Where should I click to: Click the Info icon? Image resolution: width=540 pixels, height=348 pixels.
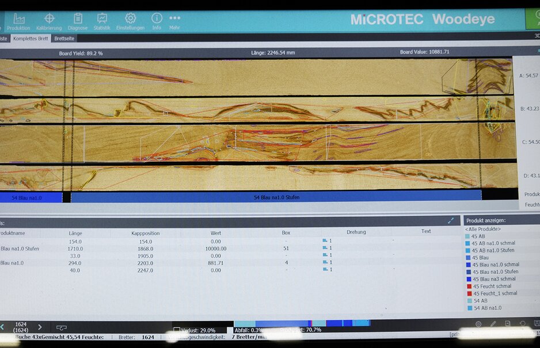(157, 21)
